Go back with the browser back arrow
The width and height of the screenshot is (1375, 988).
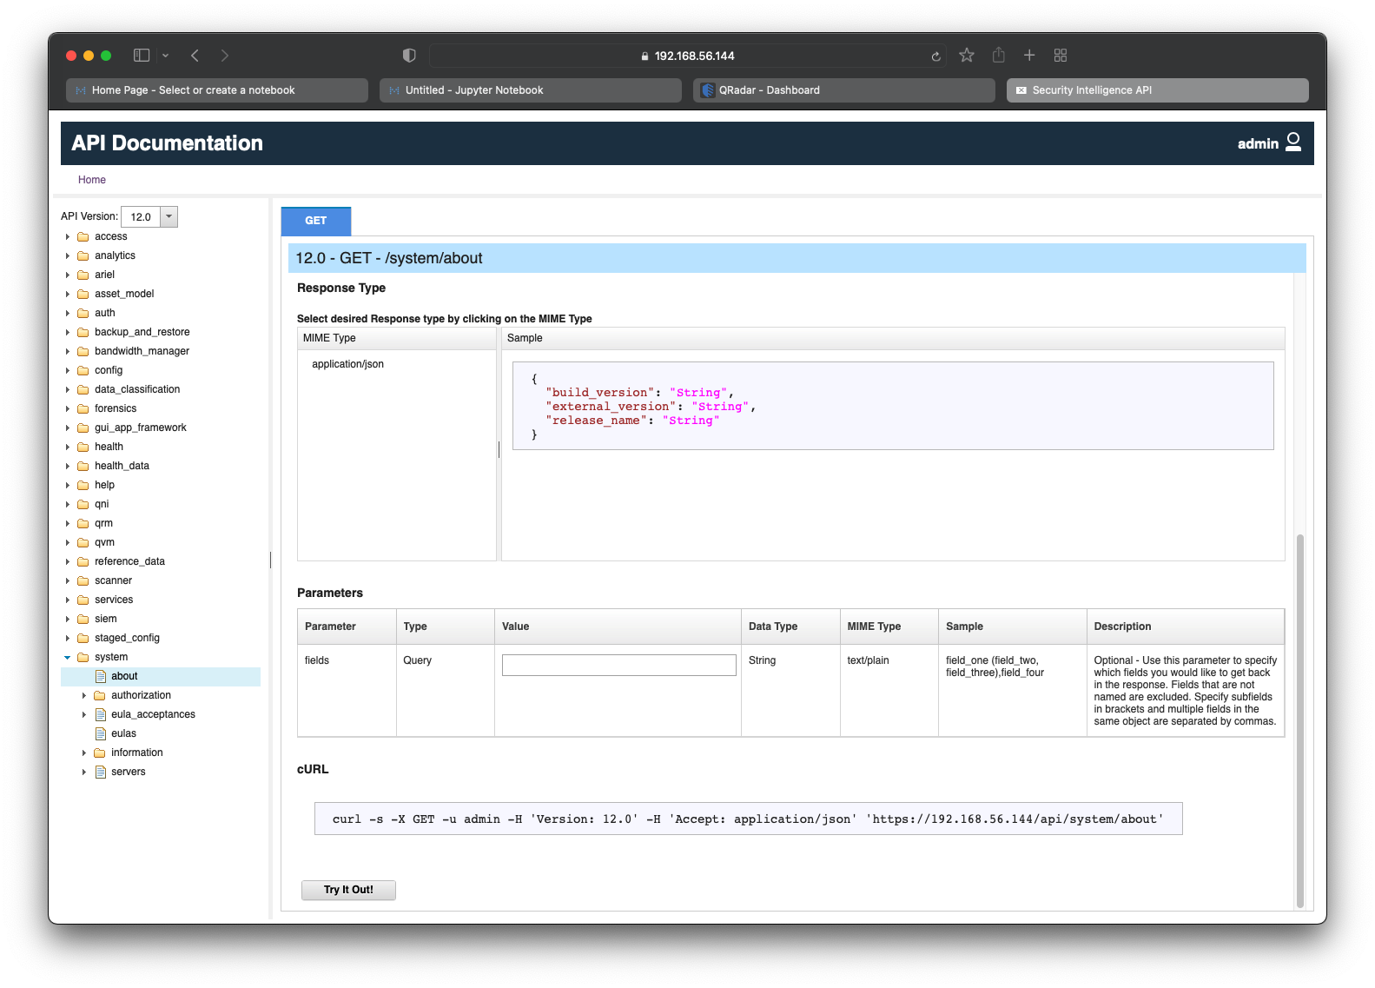click(x=195, y=56)
